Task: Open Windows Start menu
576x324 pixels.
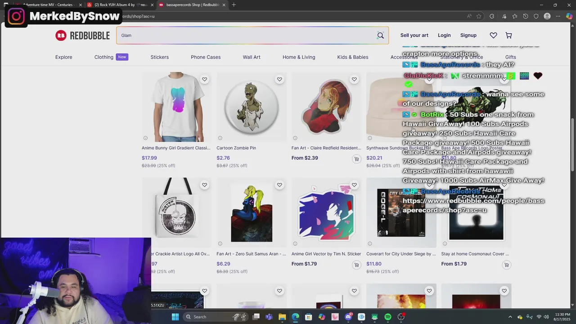Action: tap(175, 317)
